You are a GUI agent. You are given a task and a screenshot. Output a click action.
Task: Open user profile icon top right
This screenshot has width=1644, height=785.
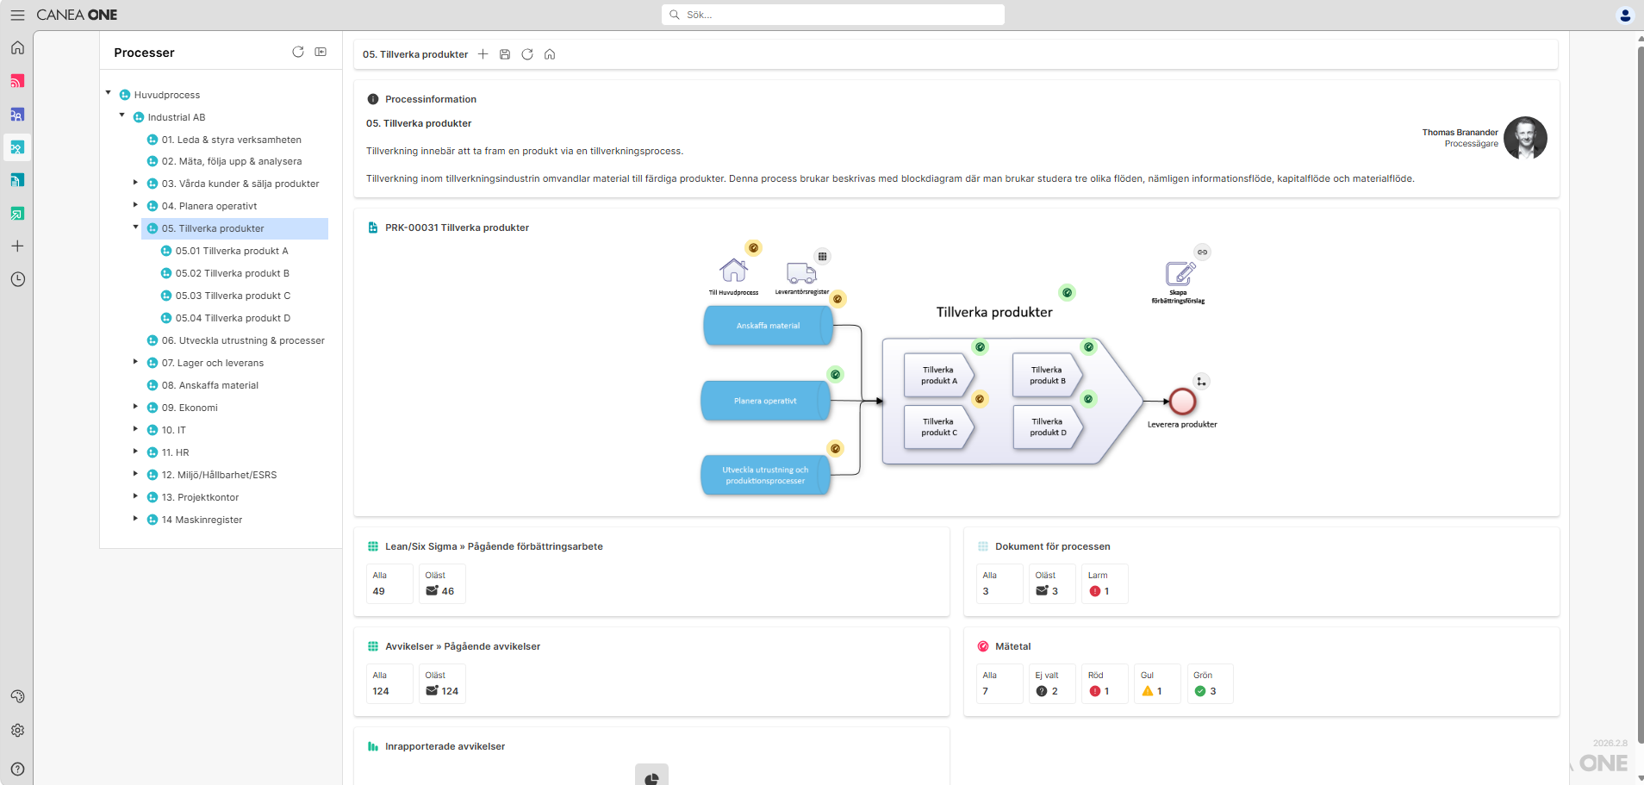[1625, 15]
